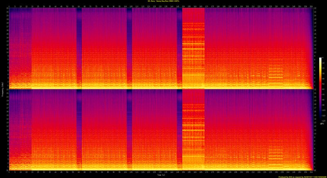Image resolution: width=327 pixels, height=178 pixels.
Task: Click the first dark gap in lower channel
Action: [79, 127]
